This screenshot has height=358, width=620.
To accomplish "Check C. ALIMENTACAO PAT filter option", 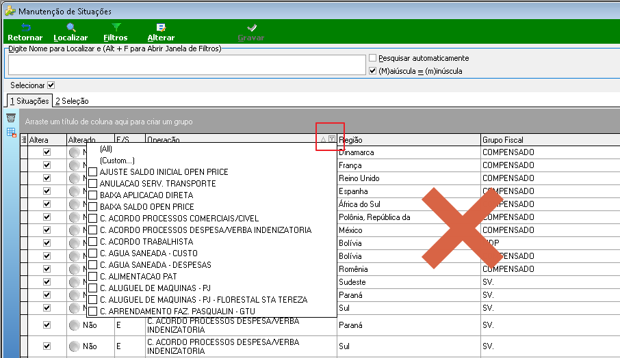I will (x=93, y=276).
